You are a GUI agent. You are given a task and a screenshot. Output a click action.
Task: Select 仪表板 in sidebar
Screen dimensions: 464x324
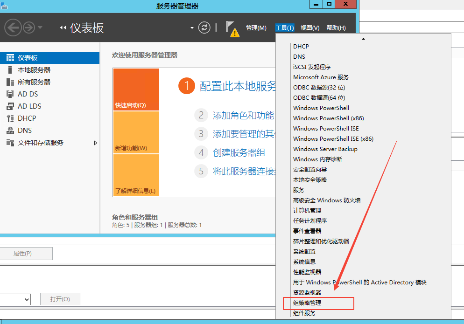49,58
